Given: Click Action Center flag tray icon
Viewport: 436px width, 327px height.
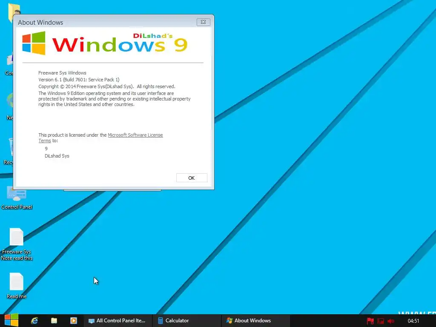Looking at the screenshot, I should click(370, 321).
